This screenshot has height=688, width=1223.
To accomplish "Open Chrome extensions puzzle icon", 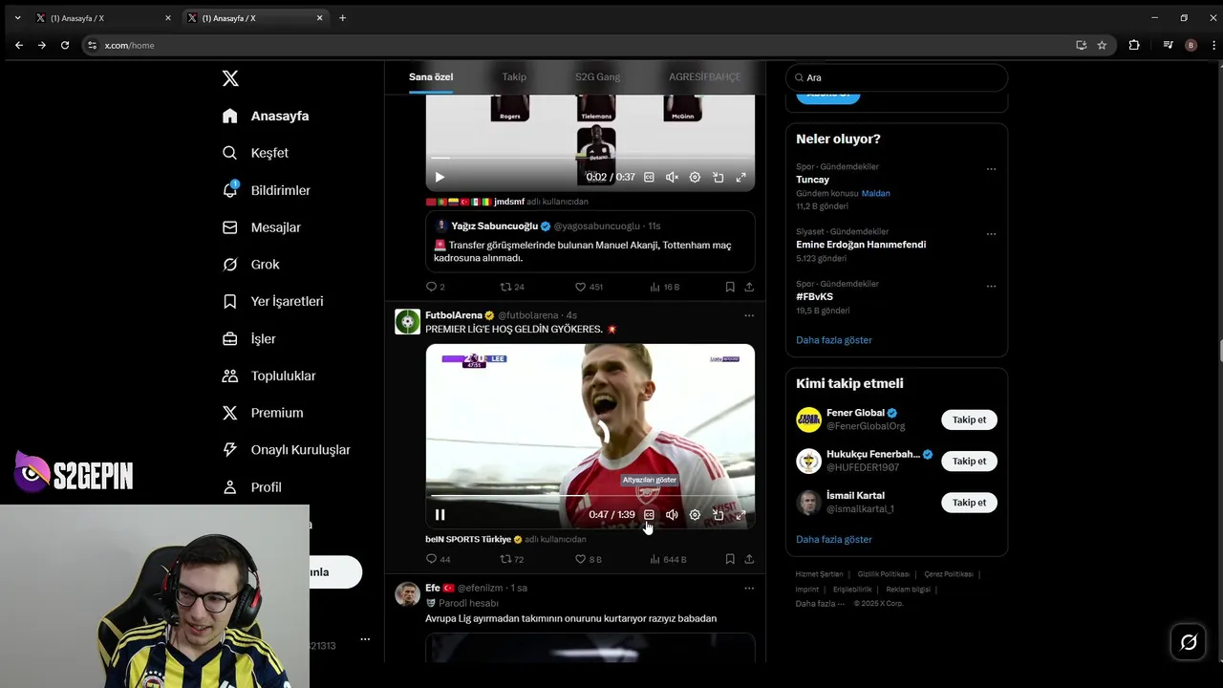I will [1134, 45].
